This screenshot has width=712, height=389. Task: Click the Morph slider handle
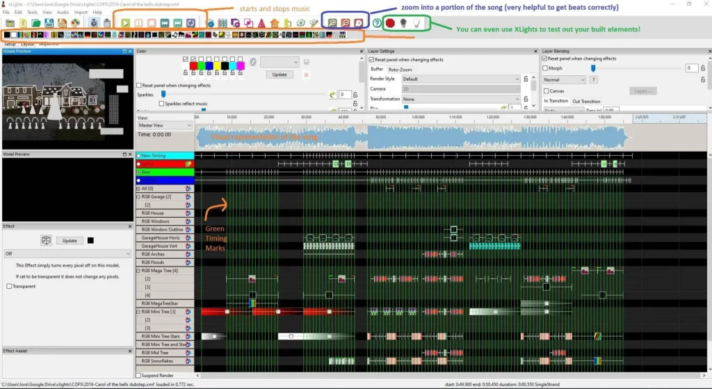tap(592, 68)
